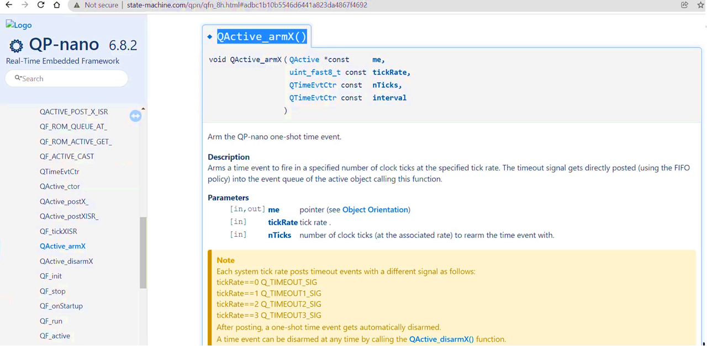The image size is (707, 346).
Task: Click the Logo image placeholder
Action: click(x=19, y=25)
